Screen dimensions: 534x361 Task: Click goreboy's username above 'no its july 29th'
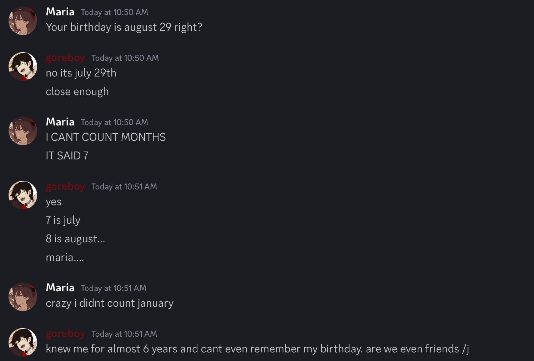click(65, 58)
